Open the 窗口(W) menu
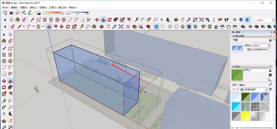This screenshot has width=277, height=129. click(x=62, y=7)
